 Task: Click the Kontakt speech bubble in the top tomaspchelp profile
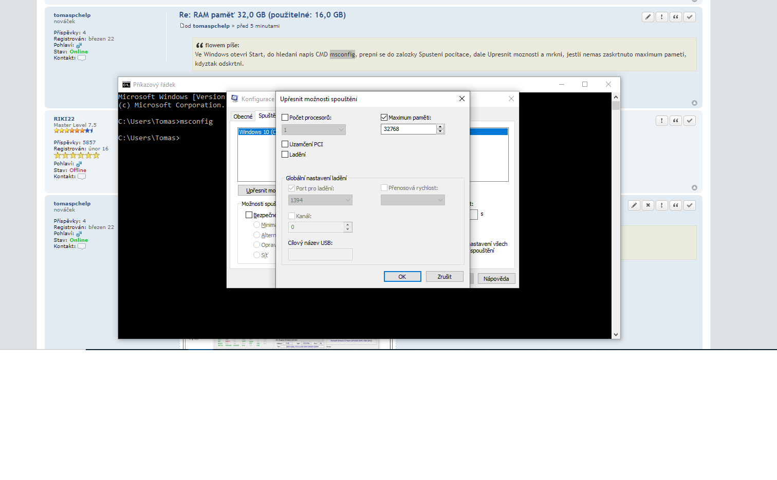click(x=82, y=58)
